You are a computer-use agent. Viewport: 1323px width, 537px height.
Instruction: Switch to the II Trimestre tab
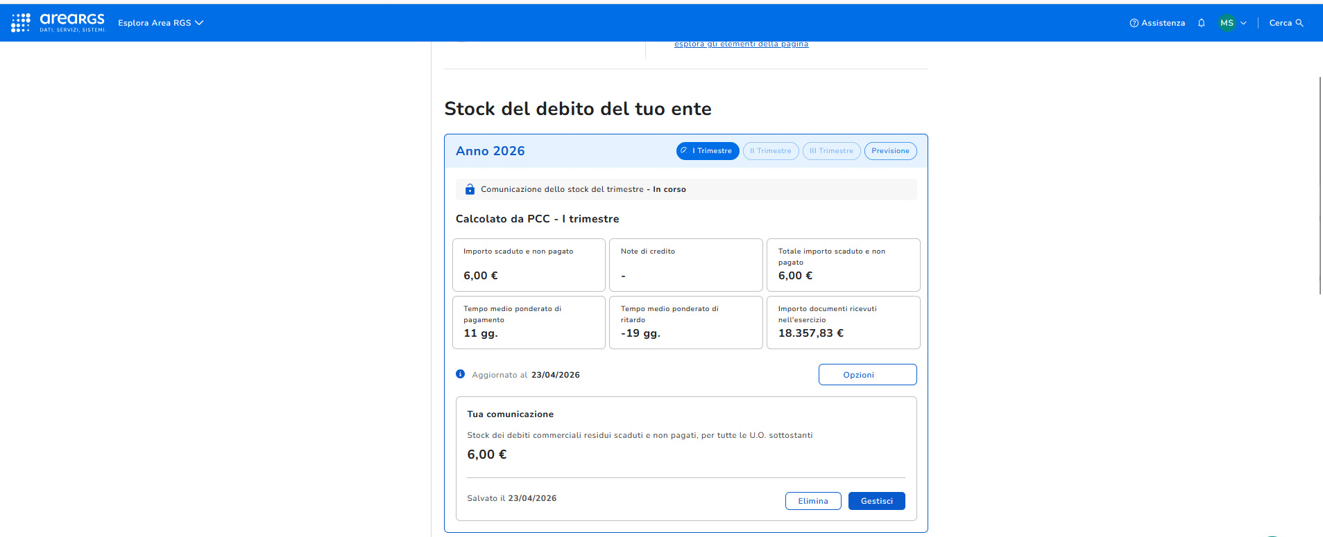[x=771, y=151]
